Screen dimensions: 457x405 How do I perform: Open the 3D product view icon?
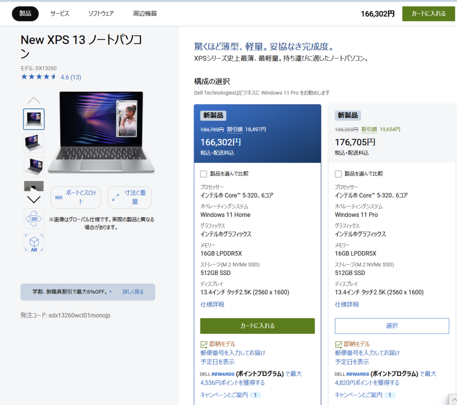point(34,219)
